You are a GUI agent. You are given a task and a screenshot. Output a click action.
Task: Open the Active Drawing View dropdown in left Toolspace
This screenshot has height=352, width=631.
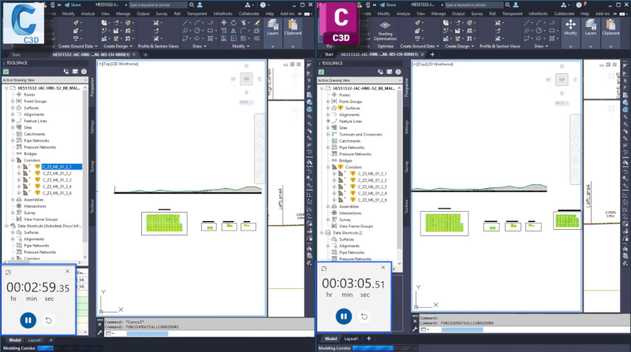click(x=45, y=80)
